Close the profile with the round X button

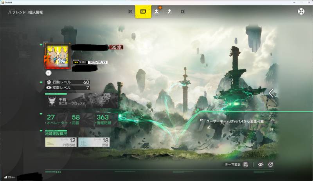coord(301,12)
